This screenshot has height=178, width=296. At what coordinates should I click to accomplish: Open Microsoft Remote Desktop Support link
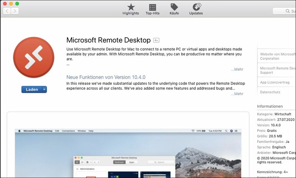point(277,70)
